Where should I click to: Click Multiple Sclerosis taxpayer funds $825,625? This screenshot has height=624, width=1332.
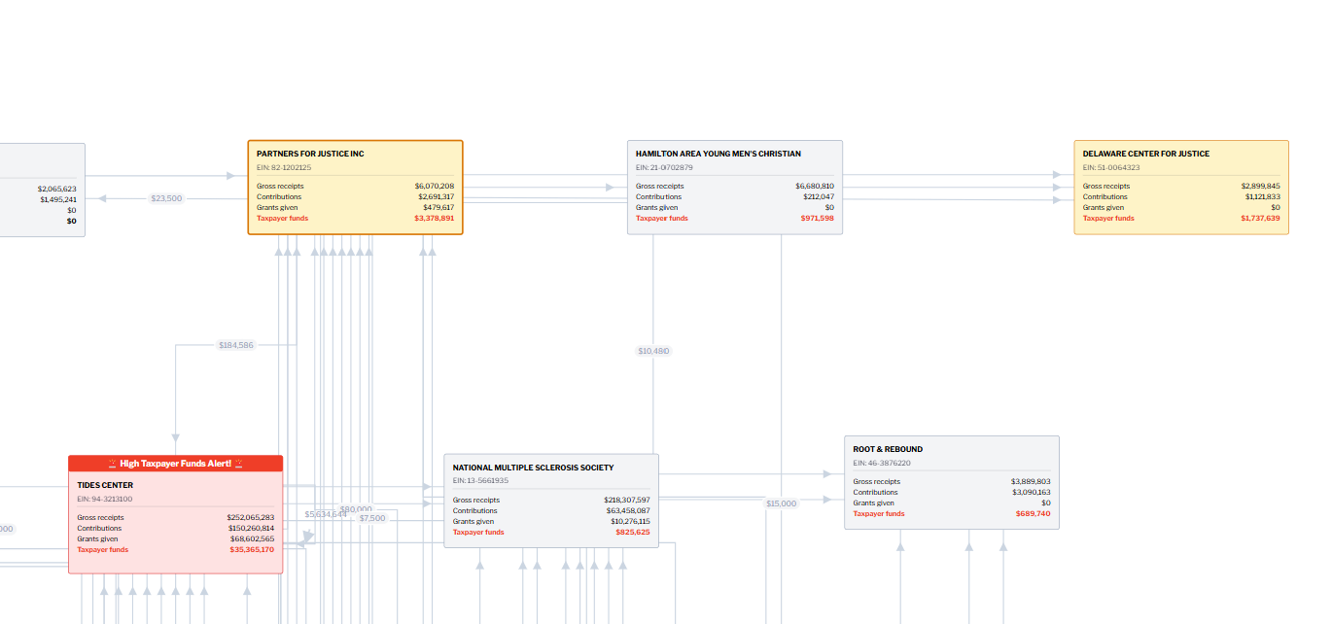[633, 532]
